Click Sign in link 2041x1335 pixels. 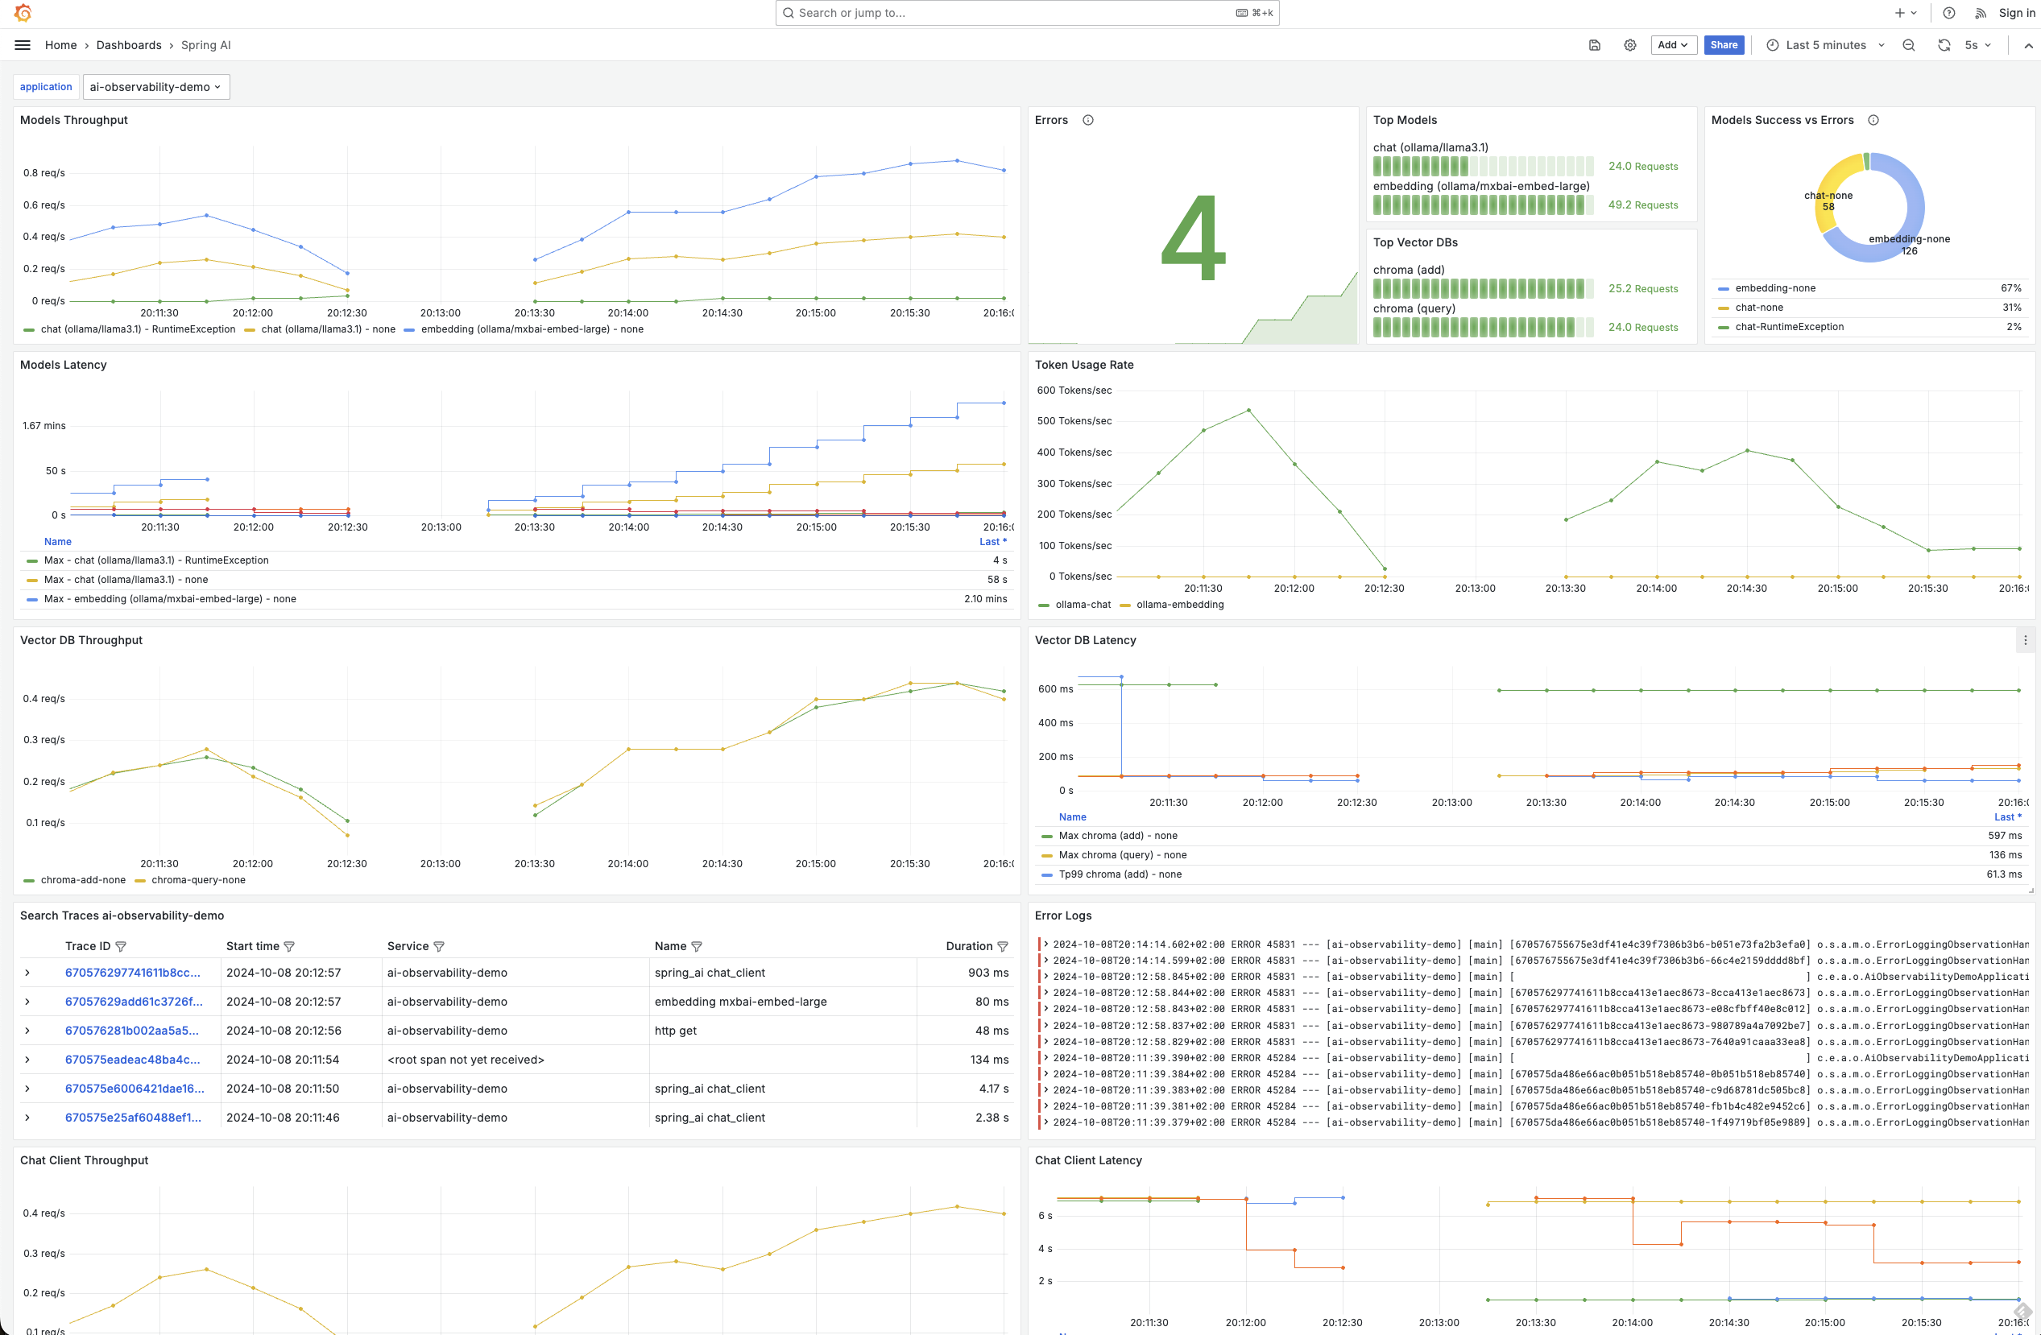click(x=2015, y=13)
